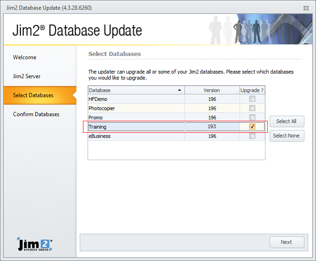Go to the Confirm Databases step
Image resolution: width=316 pixels, height=261 pixels.
pos(36,114)
